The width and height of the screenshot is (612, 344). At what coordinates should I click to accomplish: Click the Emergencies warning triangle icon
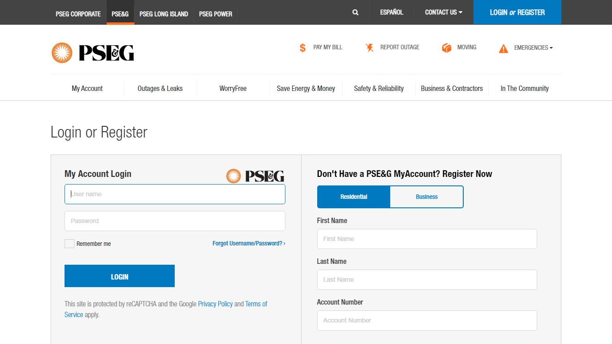[504, 48]
